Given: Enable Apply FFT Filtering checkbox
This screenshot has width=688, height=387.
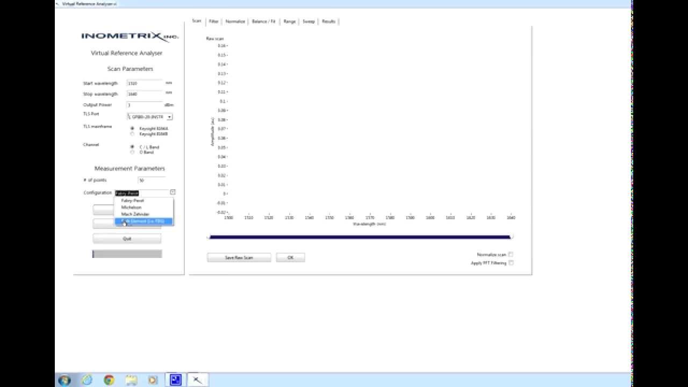Looking at the screenshot, I should (511, 263).
